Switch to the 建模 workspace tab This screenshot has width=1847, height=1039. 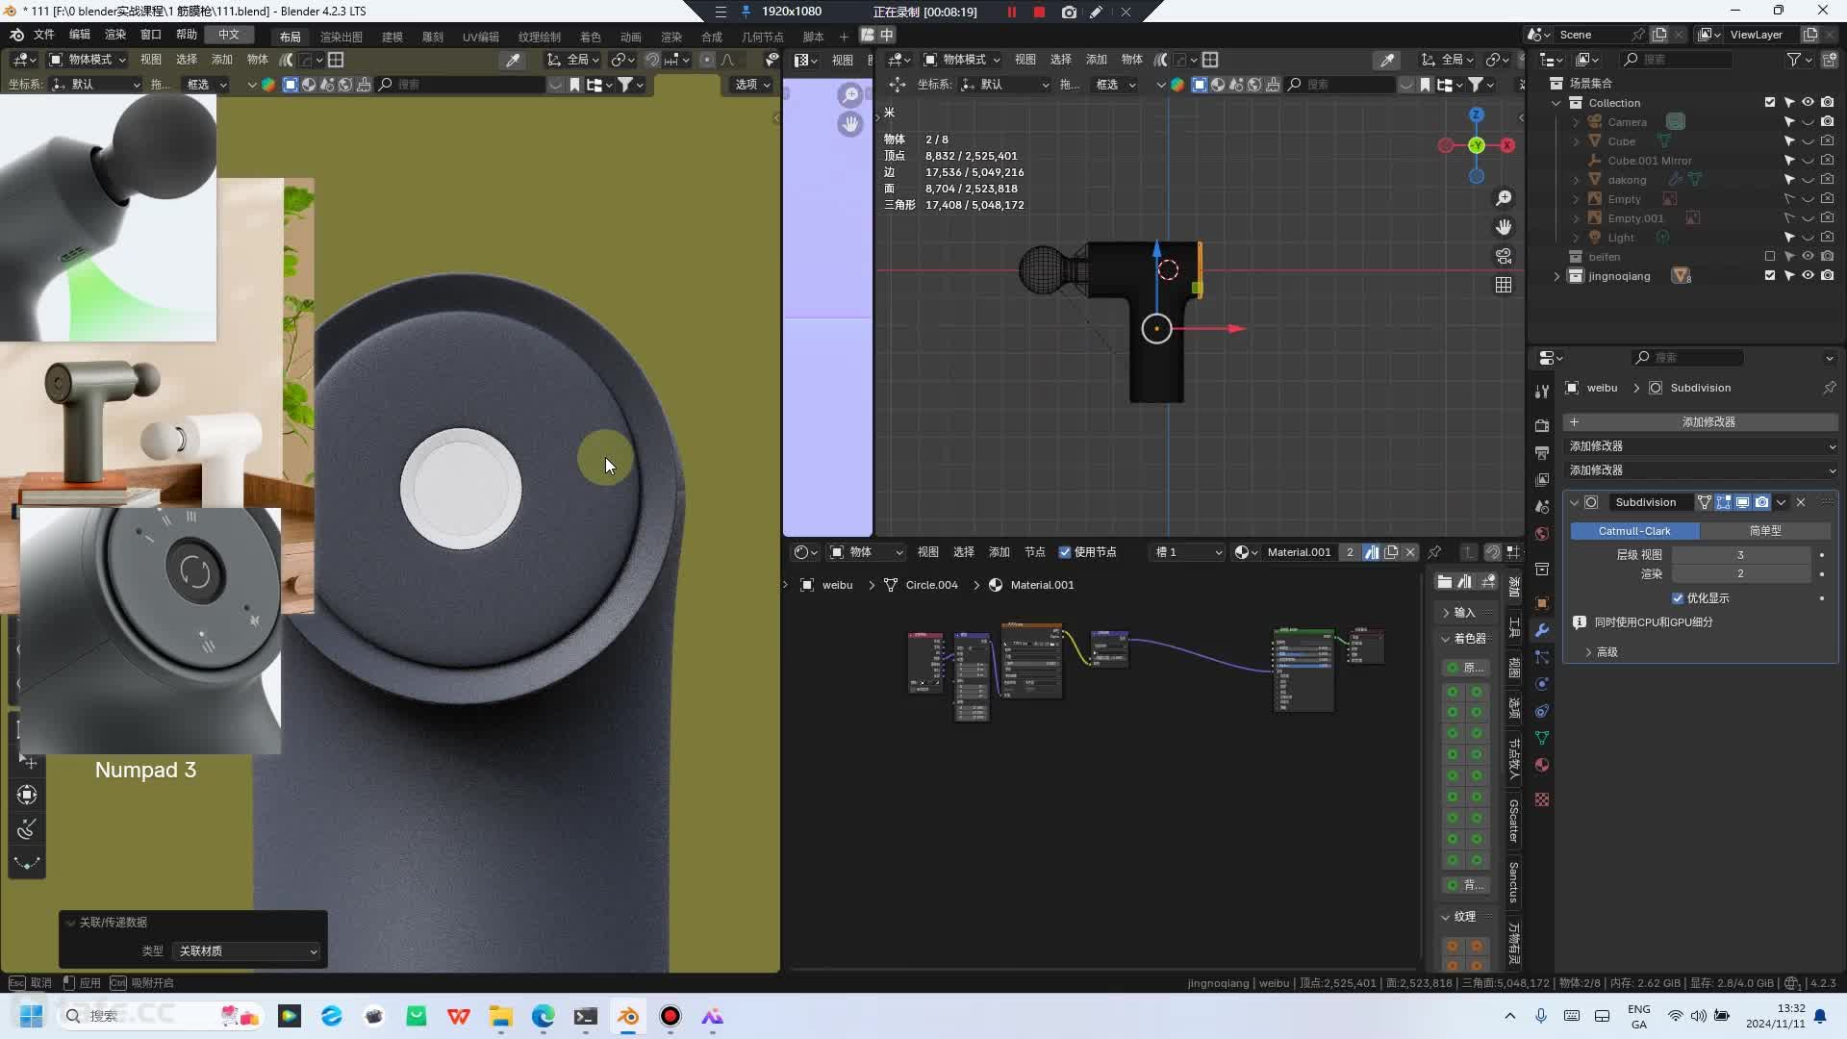392,37
